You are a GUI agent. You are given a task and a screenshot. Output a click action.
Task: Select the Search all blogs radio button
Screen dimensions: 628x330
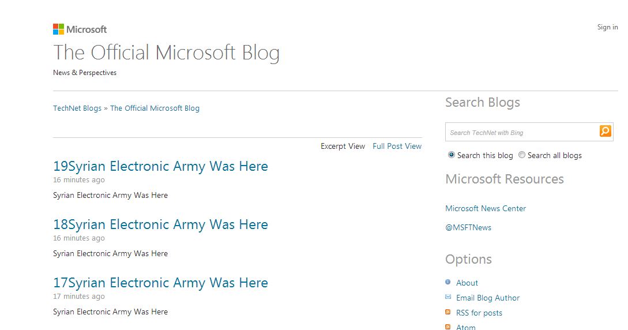coord(521,155)
